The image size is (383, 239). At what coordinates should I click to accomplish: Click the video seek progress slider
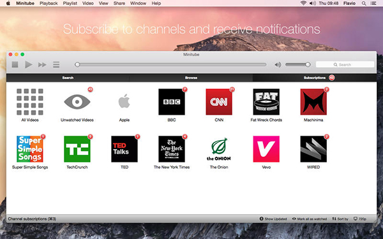tap(170, 64)
